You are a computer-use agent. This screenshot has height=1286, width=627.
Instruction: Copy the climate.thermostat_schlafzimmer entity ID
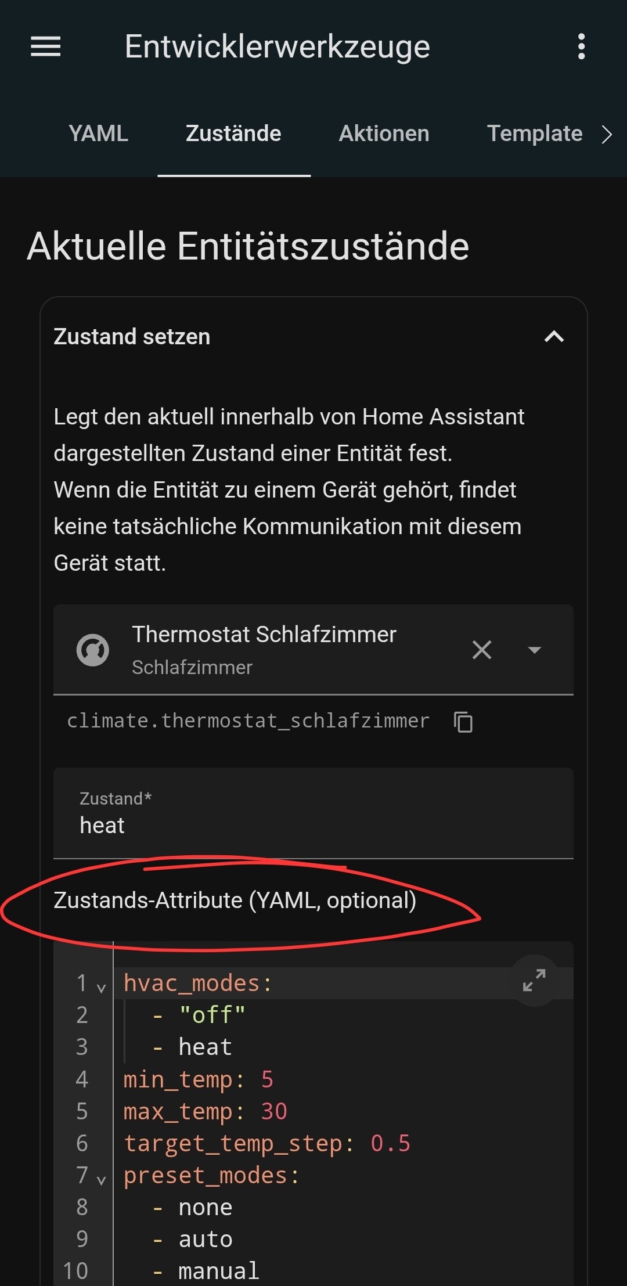[463, 722]
